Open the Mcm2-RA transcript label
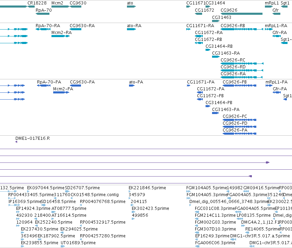Screen dimensions: 292x248 click(61, 33)
